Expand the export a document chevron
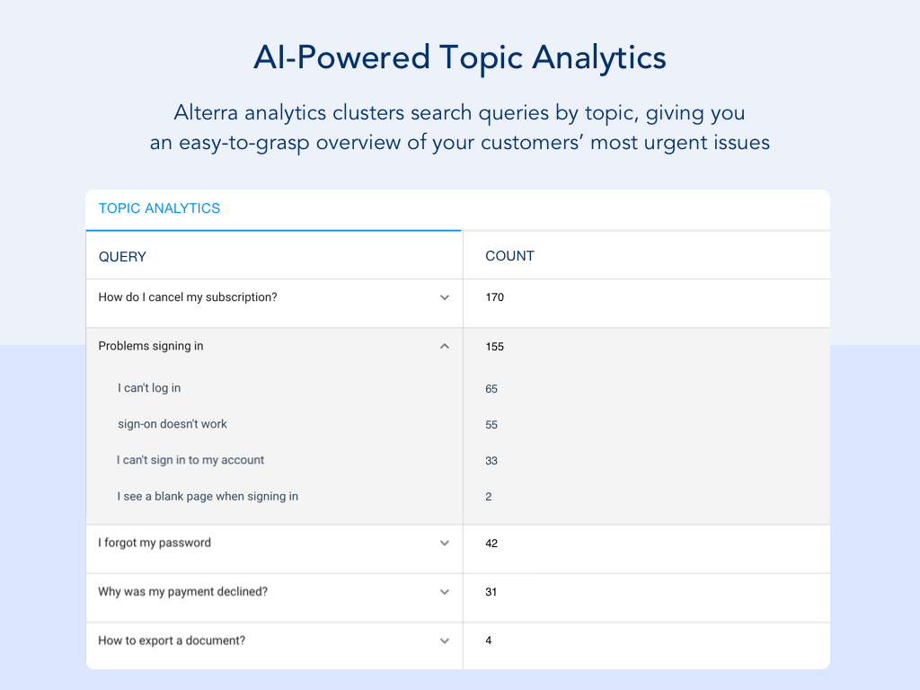The image size is (920, 690). pyautogui.click(x=444, y=641)
